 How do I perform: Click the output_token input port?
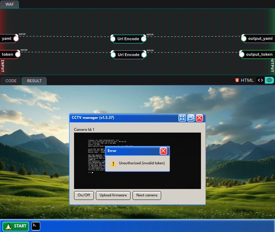242,55
